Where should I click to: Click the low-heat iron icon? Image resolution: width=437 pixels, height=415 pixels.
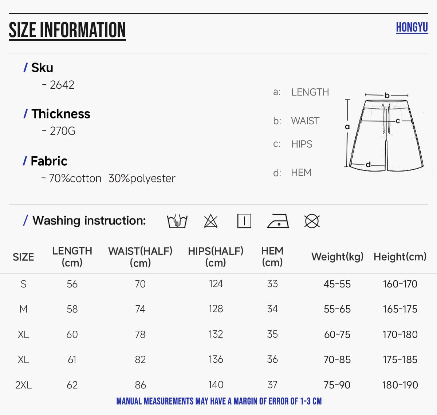[x=278, y=221]
